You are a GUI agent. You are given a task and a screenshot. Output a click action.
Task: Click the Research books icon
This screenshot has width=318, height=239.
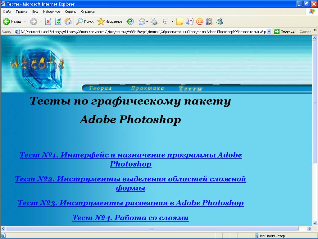click(209, 21)
